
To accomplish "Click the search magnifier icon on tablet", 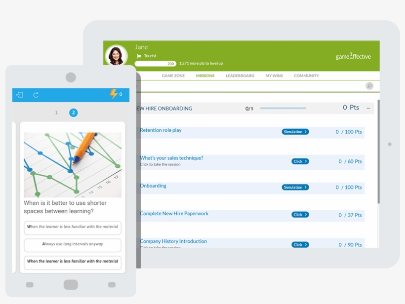I will (369, 86).
